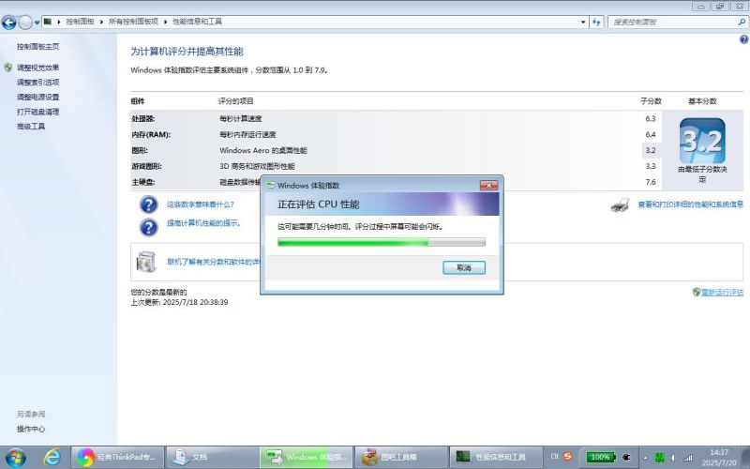
Task: Open 操作中心 link at sidebar bottom
Action: (31, 429)
